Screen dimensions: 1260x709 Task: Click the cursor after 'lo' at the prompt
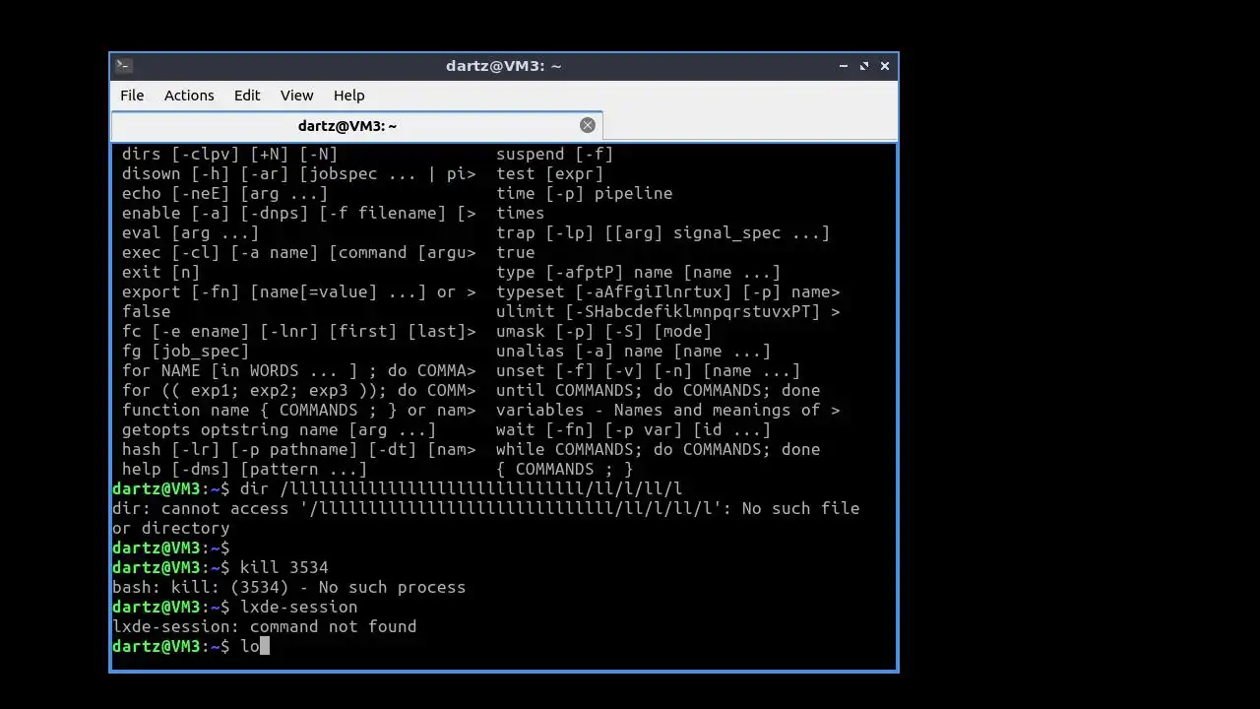[265, 646]
